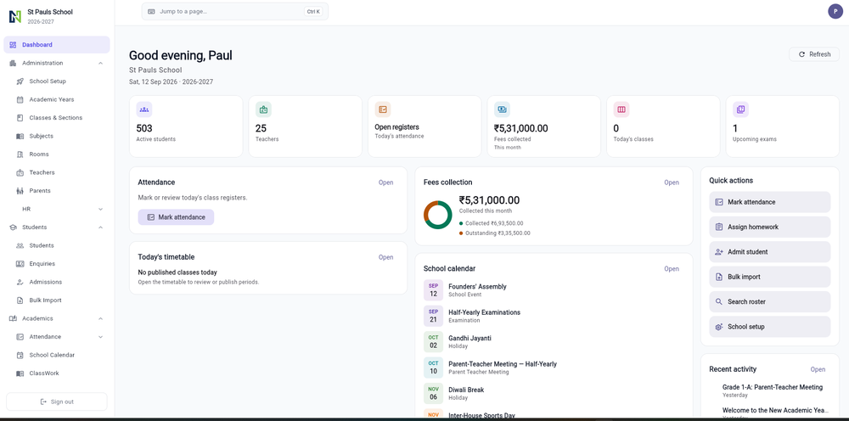Viewport: 849px width, 421px height.
Task: Click the Dashboard grid icon in sidebar
Action: pos(13,45)
